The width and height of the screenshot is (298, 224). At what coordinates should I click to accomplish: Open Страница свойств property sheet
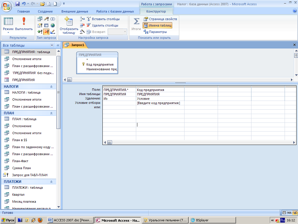click(160, 19)
